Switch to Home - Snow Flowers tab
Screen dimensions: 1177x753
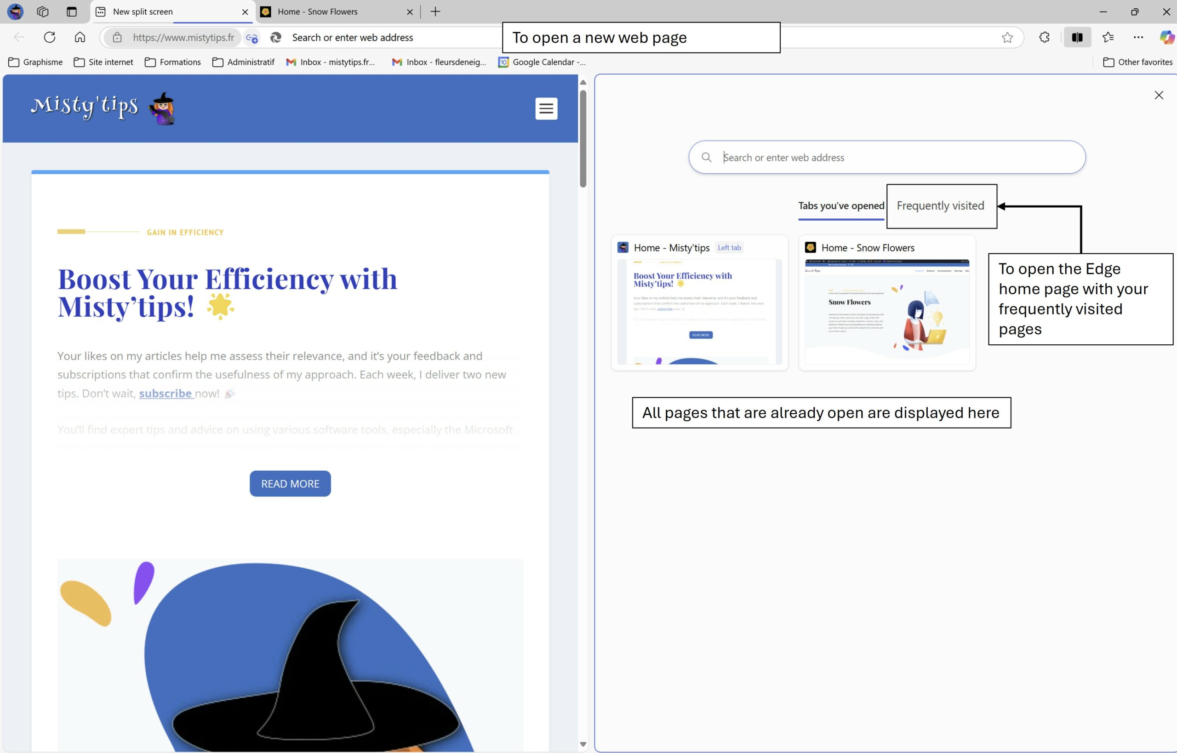click(317, 12)
